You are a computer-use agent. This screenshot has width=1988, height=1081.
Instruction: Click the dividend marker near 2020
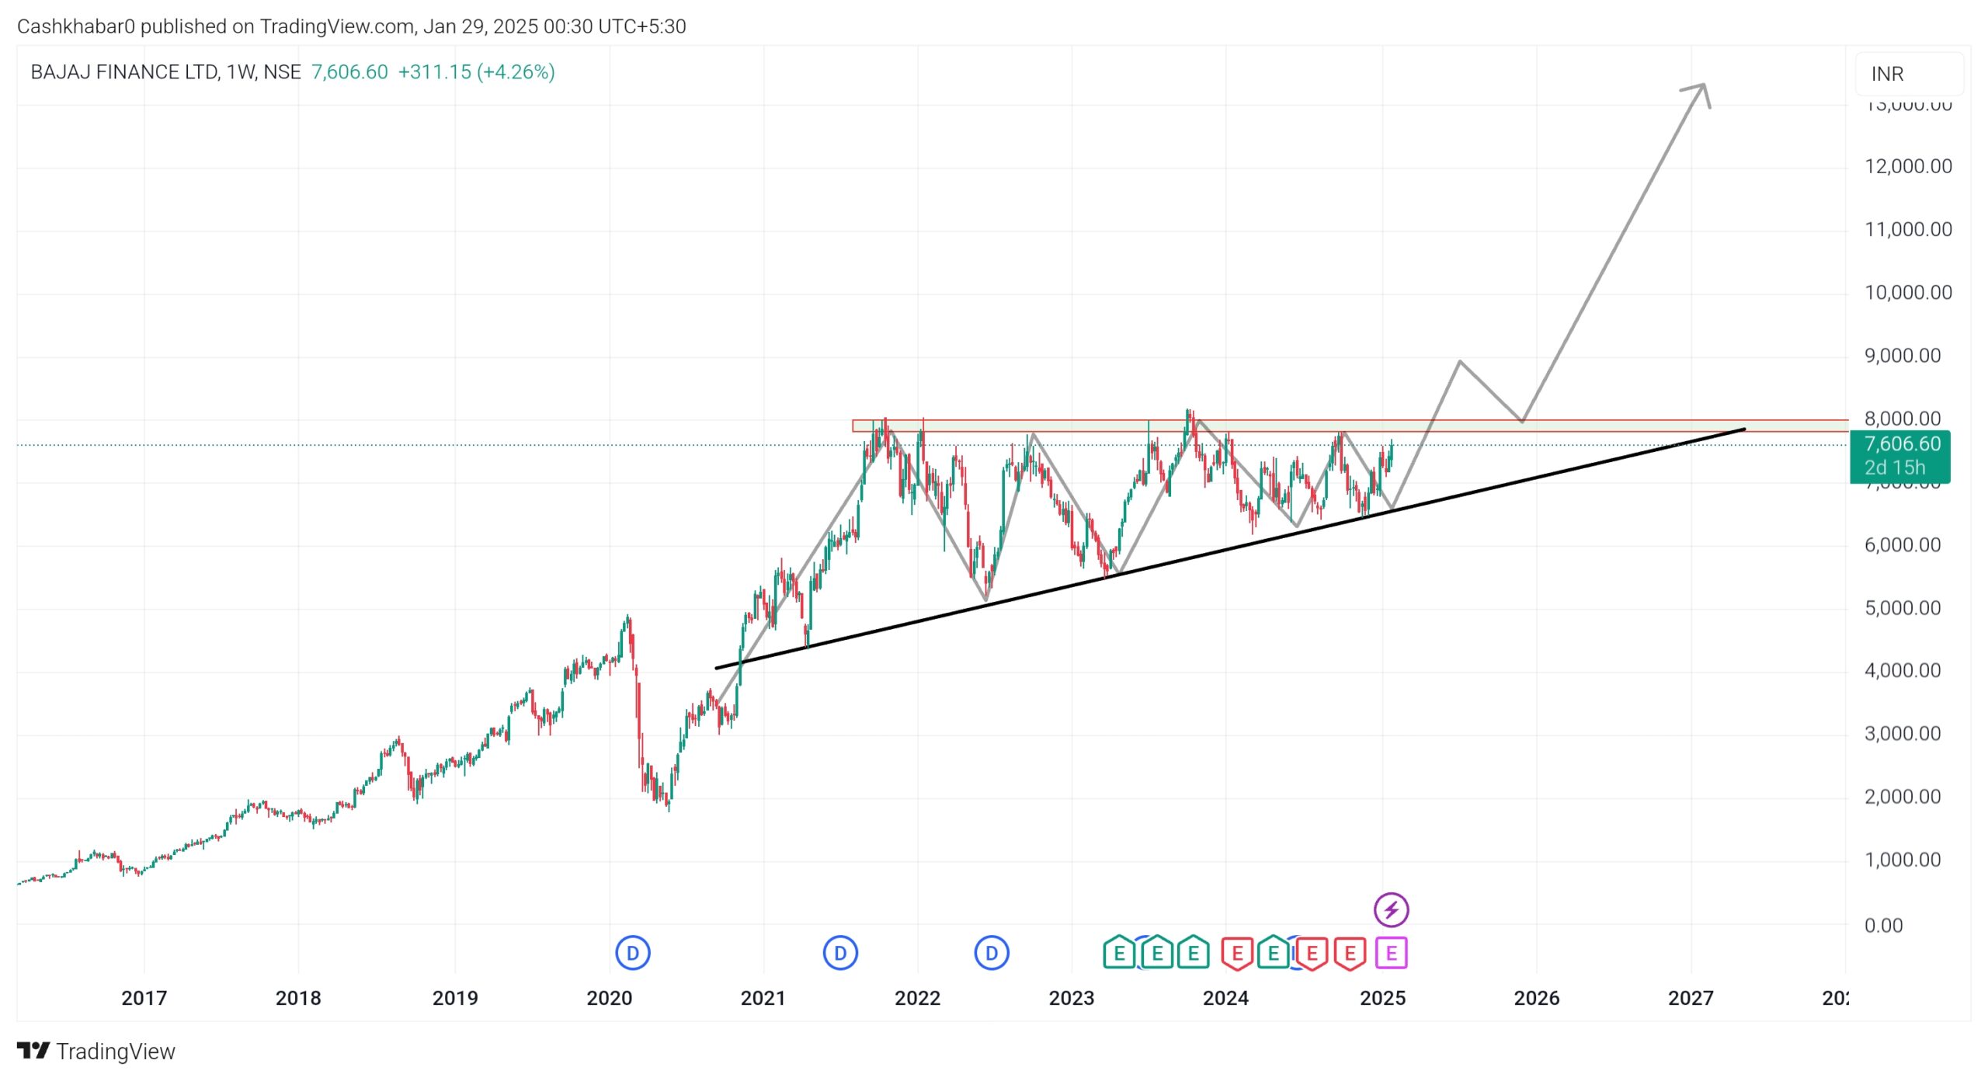click(x=632, y=953)
